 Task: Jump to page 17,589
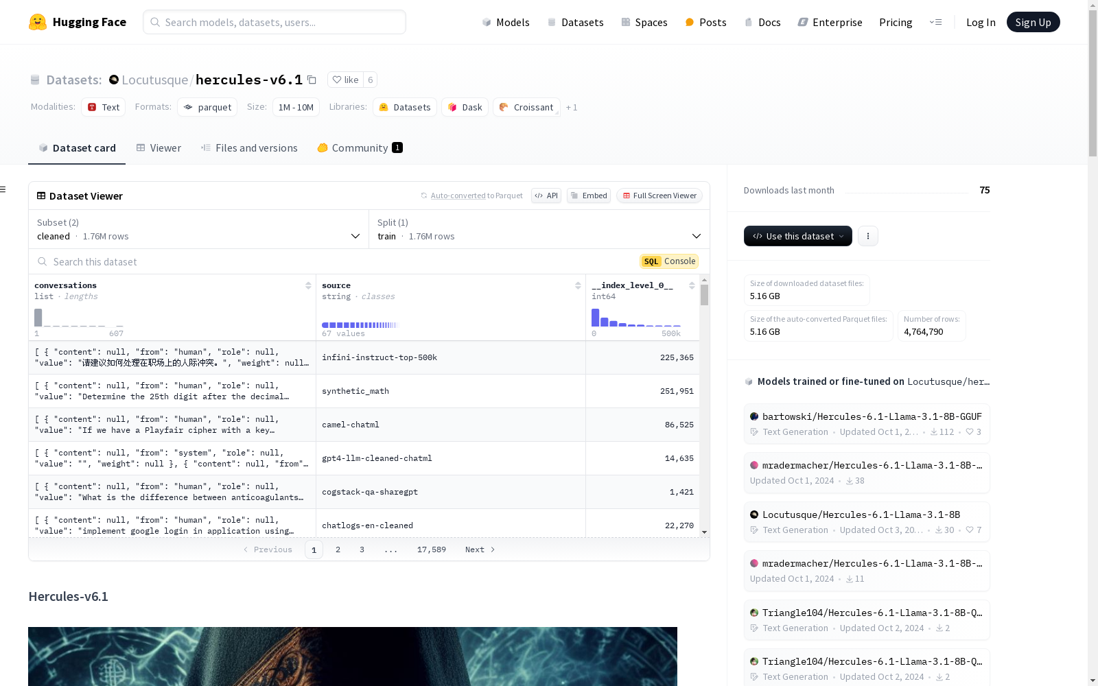point(432,549)
